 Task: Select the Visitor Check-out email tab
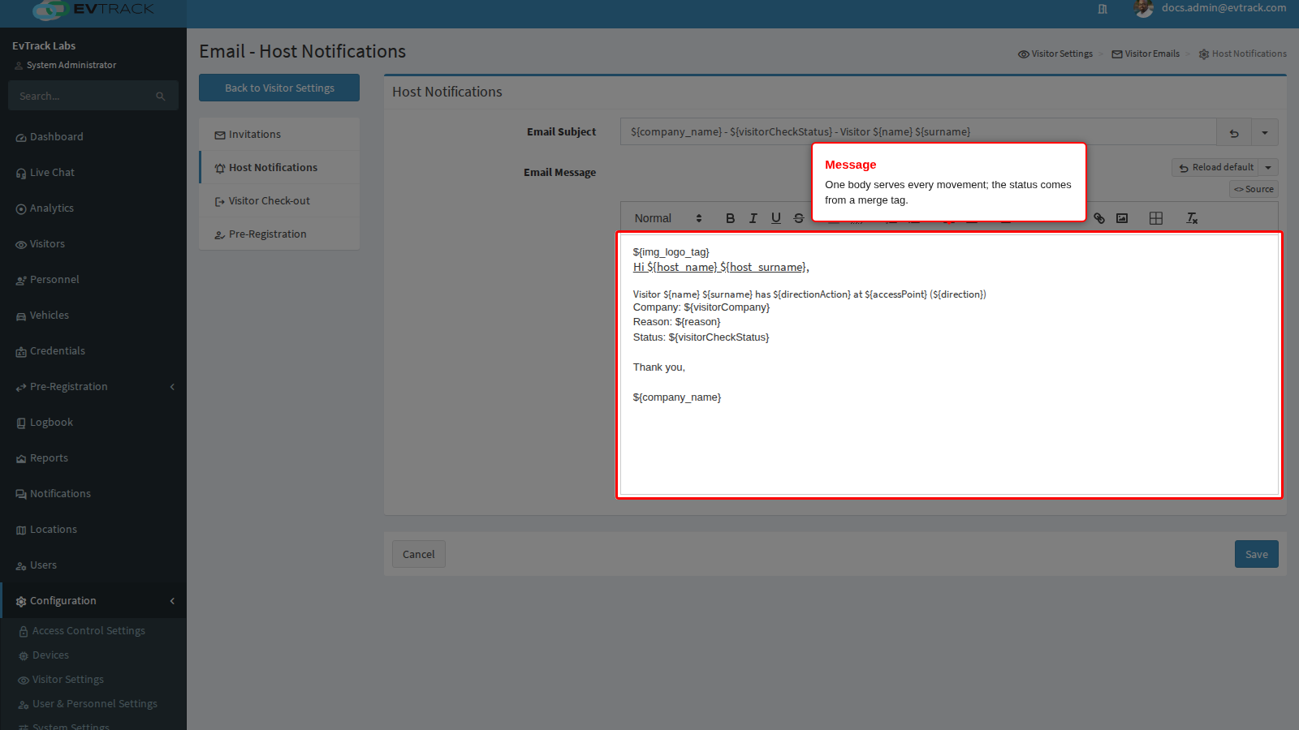pyautogui.click(x=279, y=201)
